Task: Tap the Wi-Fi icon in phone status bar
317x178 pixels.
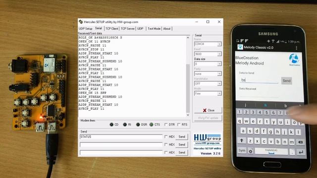Action: click(273, 41)
